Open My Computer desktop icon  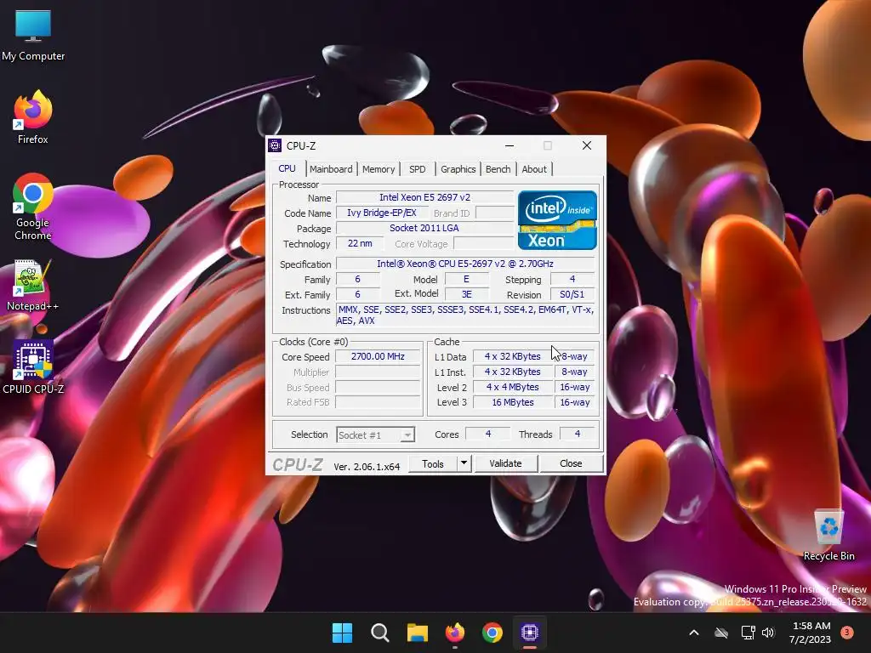[x=33, y=35]
